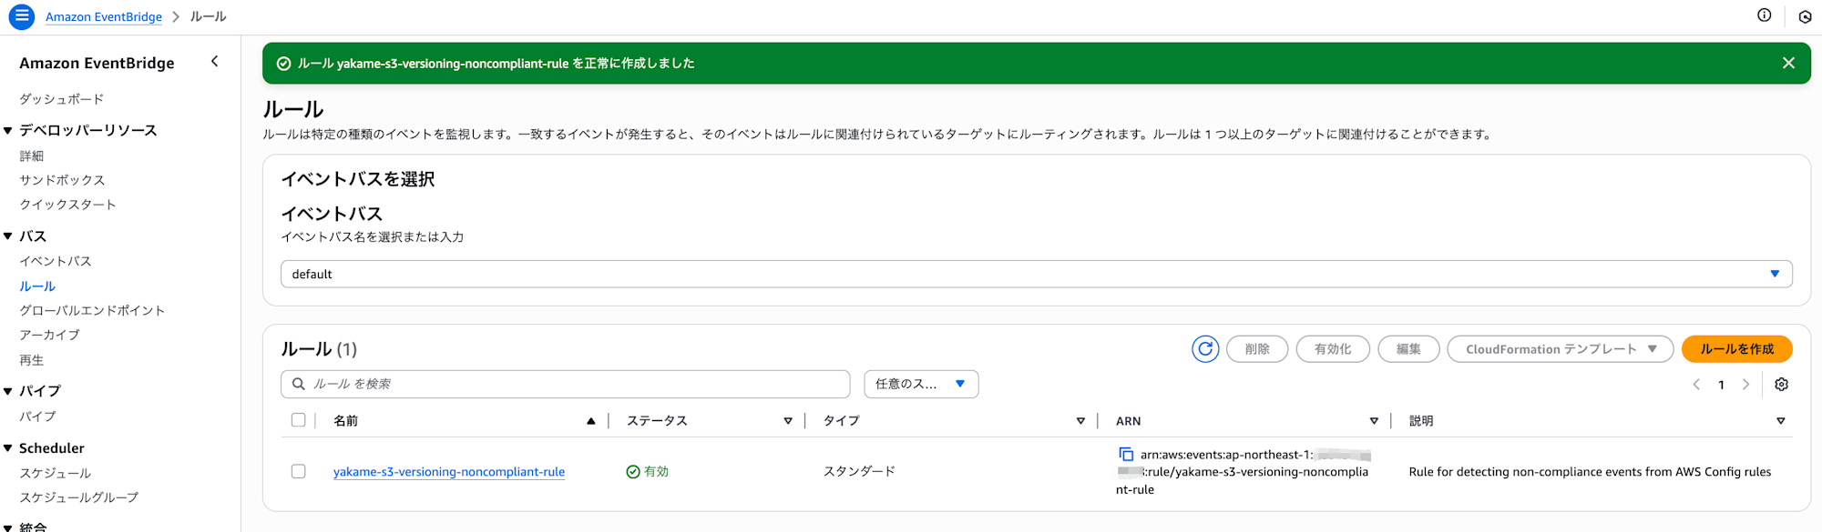This screenshot has height=532, width=1822.
Task: Click the 削除 button
Action: 1257,349
